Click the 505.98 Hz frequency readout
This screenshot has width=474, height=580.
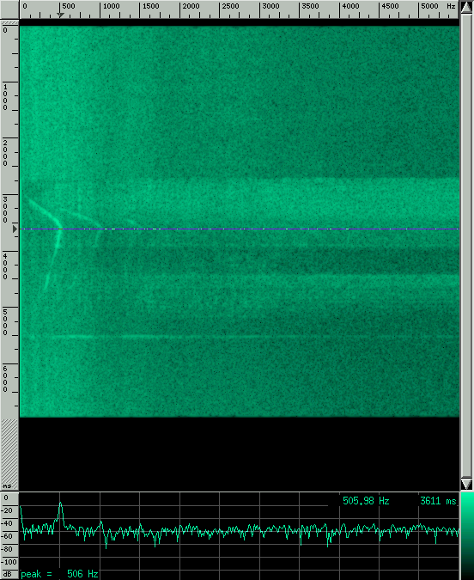point(366,501)
